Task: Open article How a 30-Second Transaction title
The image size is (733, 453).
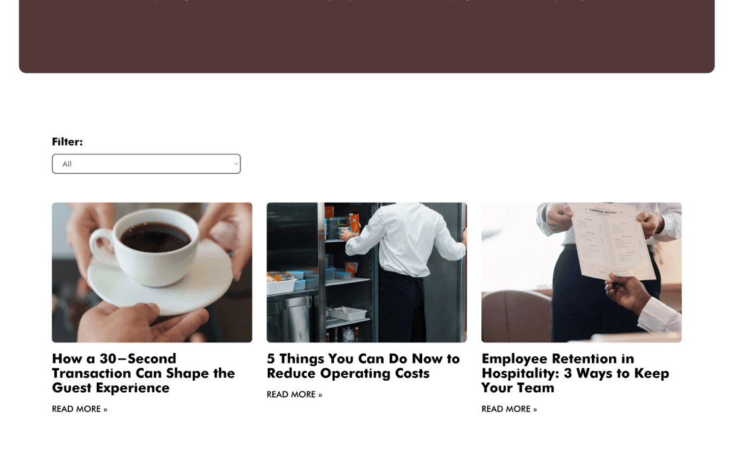Action: click(x=144, y=373)
